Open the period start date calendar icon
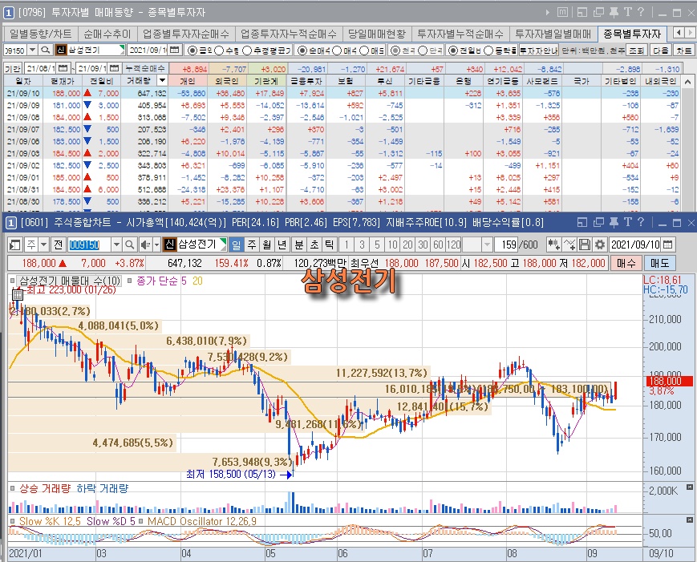 (x=63, y=68)
